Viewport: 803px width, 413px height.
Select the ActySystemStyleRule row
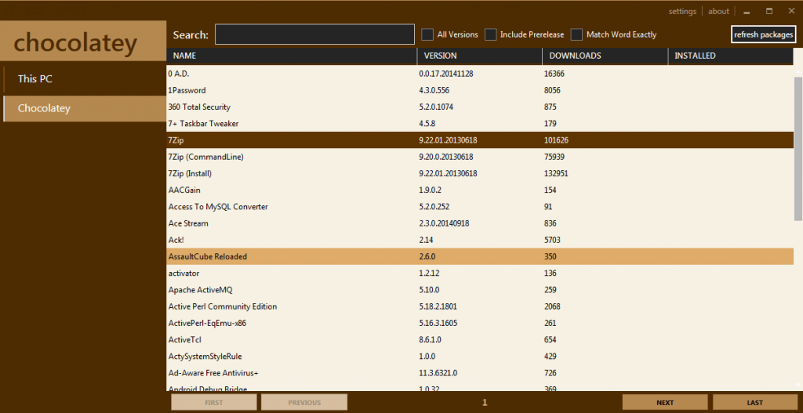pyautogui.click(x=480, y=357)
